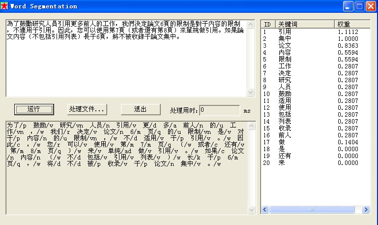Sort by the ID column header
Image resolution: width=378 pixels, height=225 pixels.
point(268,25)
